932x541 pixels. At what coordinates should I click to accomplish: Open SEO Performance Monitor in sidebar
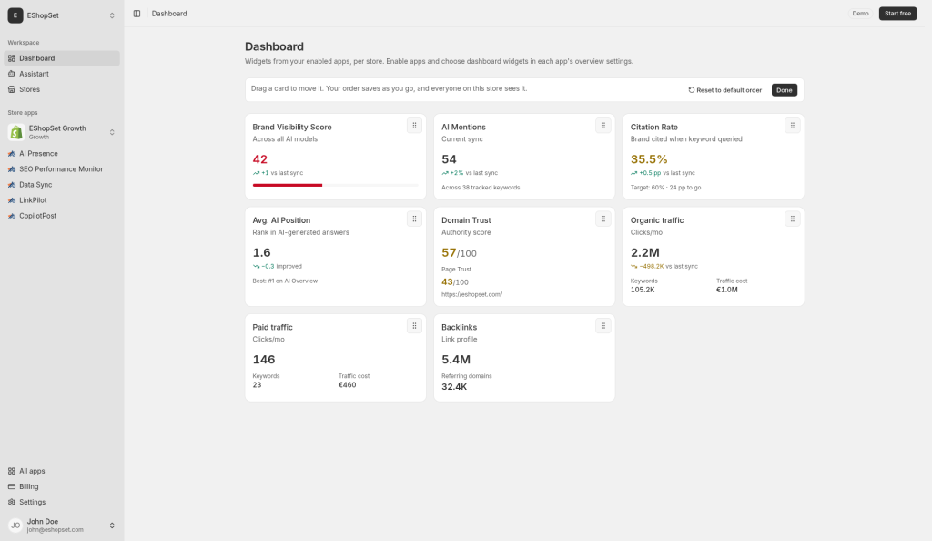pos(62,168)
